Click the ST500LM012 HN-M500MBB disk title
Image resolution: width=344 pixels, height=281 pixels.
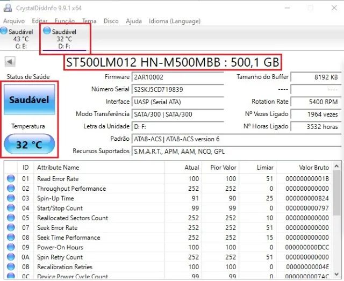(x=173, y=62)
